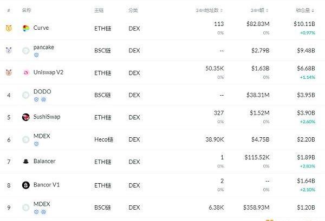Open the SushiSwap project name link
Image resolution: width=325 pixels, height=221 pixels.
pyautogui.click(x=47, y=117)
